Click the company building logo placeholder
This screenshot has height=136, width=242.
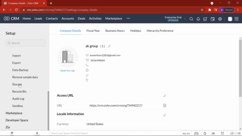67,57
